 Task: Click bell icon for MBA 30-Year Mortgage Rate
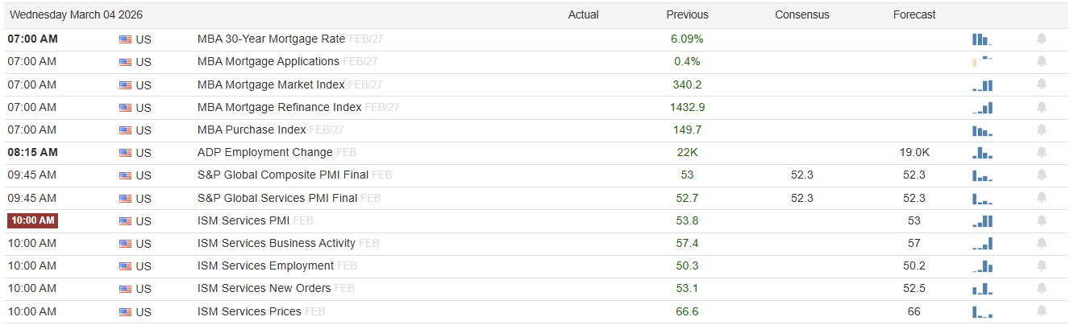(x=1042, y=39)
